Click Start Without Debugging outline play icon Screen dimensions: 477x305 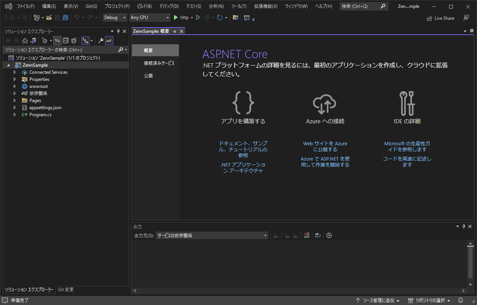pos(198,18)
